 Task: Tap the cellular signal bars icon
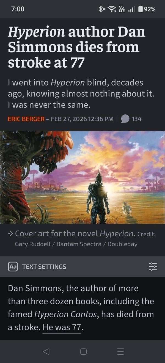pos(131,9)
